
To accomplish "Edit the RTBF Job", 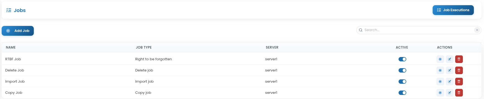I will point(449,59).
